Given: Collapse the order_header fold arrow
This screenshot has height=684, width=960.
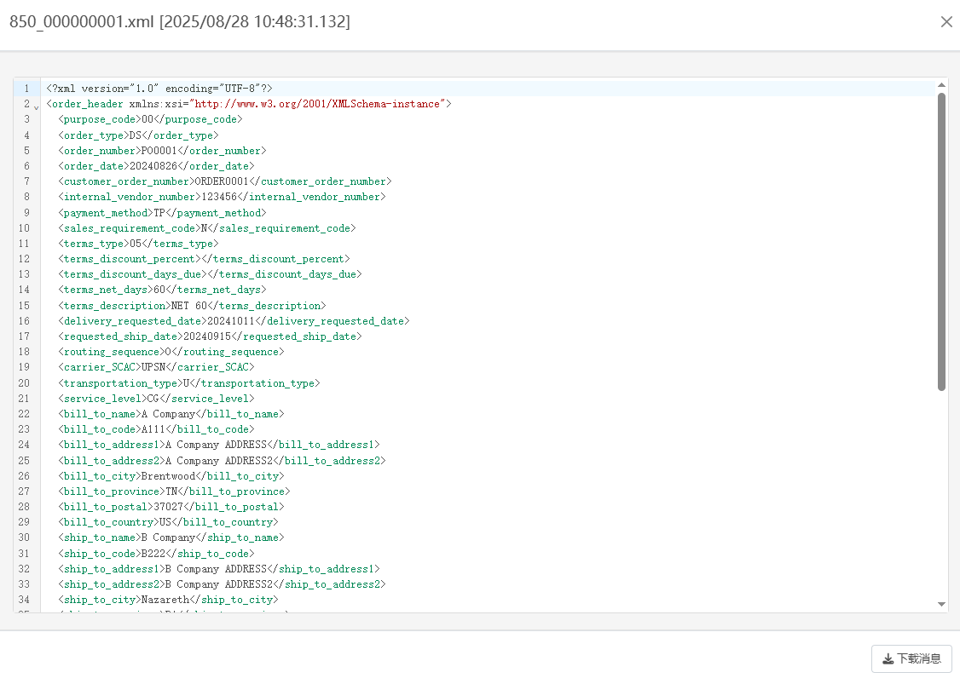Looking at the screenshot, I should (x=37, y=106).
